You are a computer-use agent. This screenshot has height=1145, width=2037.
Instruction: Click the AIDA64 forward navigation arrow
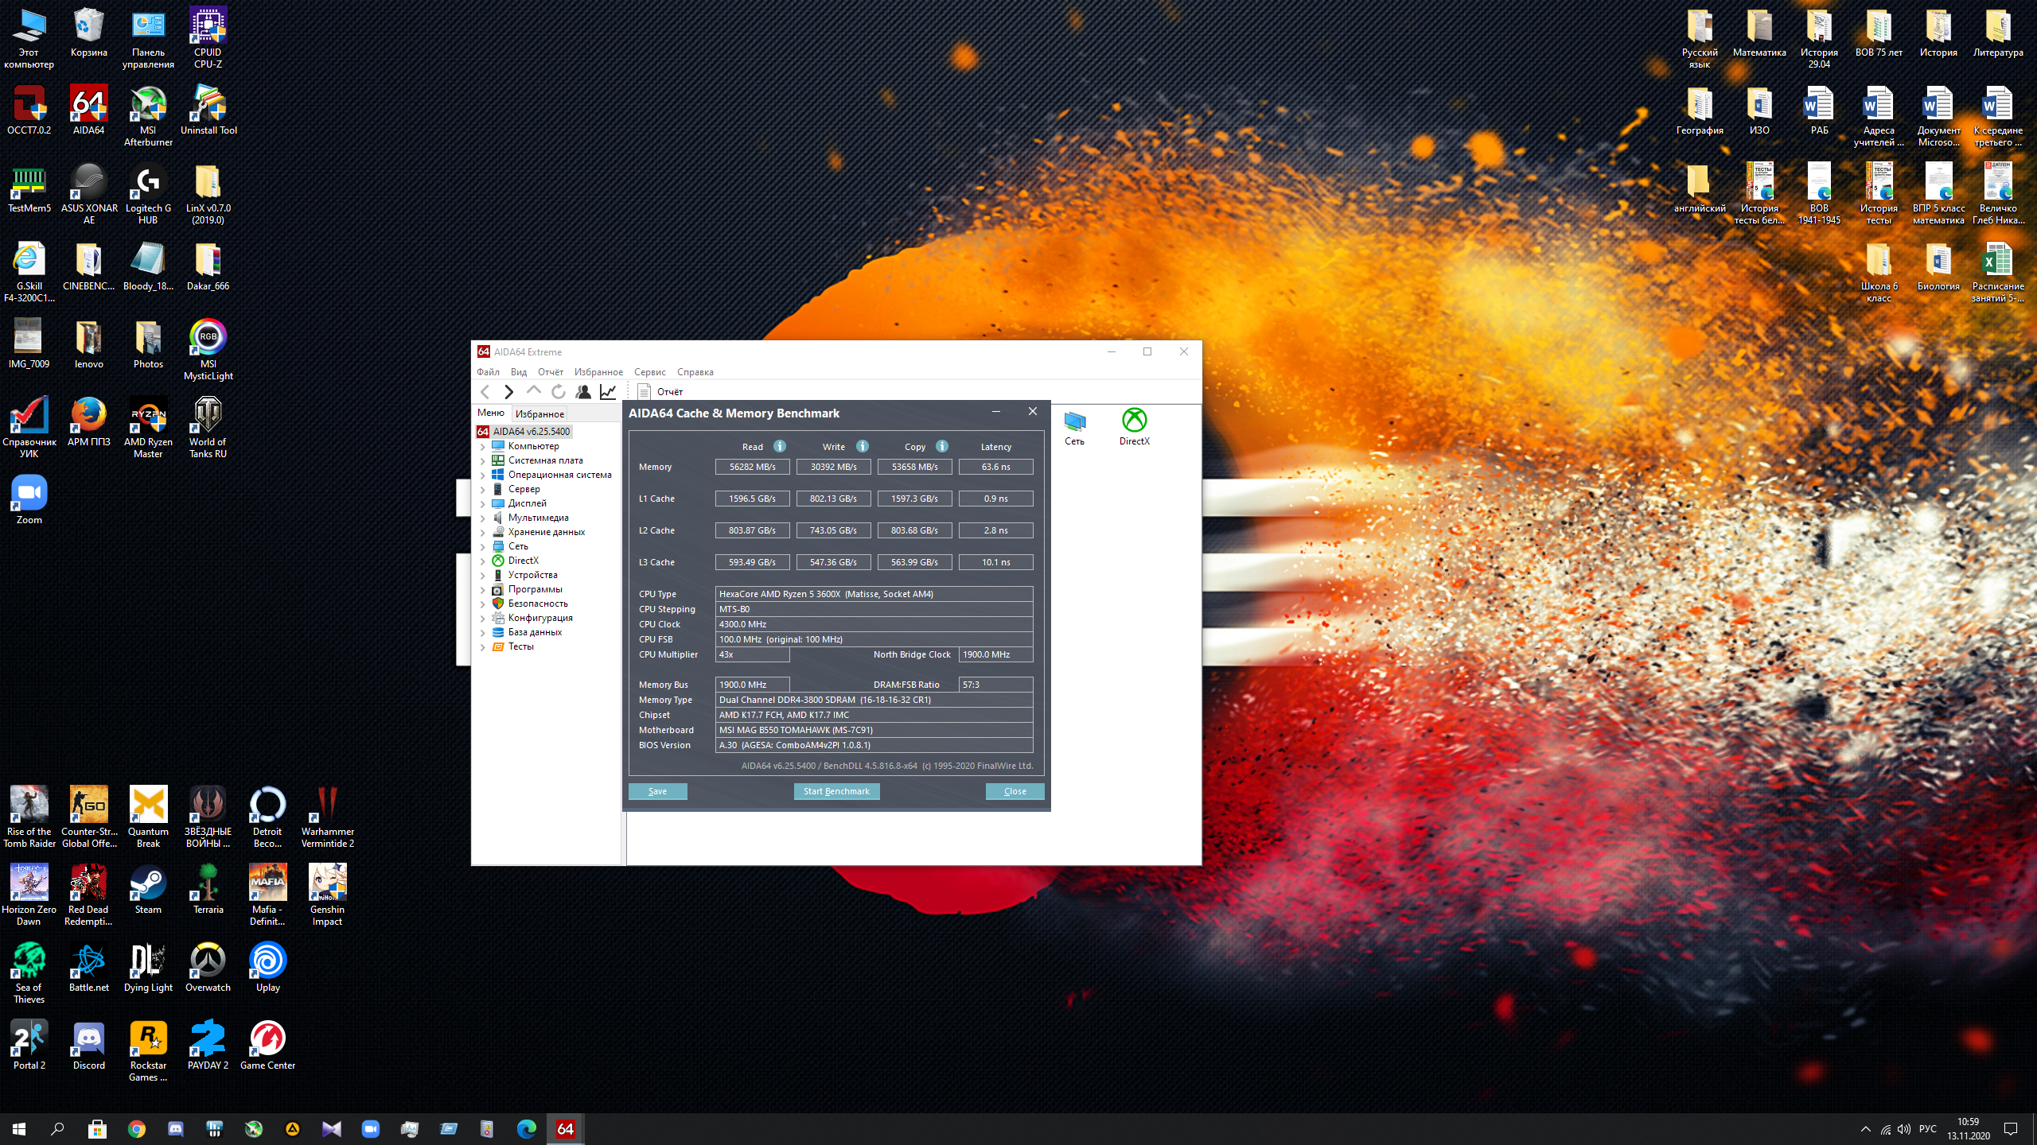[x=509, y=391]
